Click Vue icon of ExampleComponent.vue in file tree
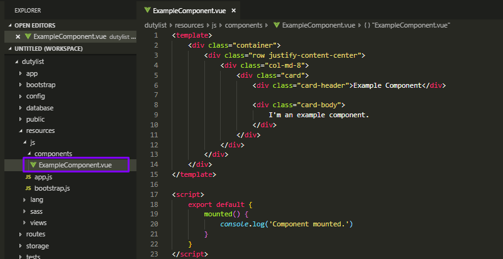The height and width of the screenshot is (259, 503). click(x=33, y=165)
